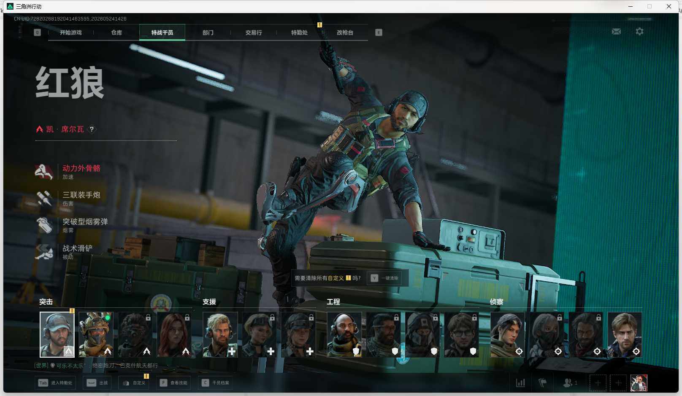The width and height of the screenshot is (682, 396).
Task: Select the third 支援 locked operator portrait
Action: (298, 335)
